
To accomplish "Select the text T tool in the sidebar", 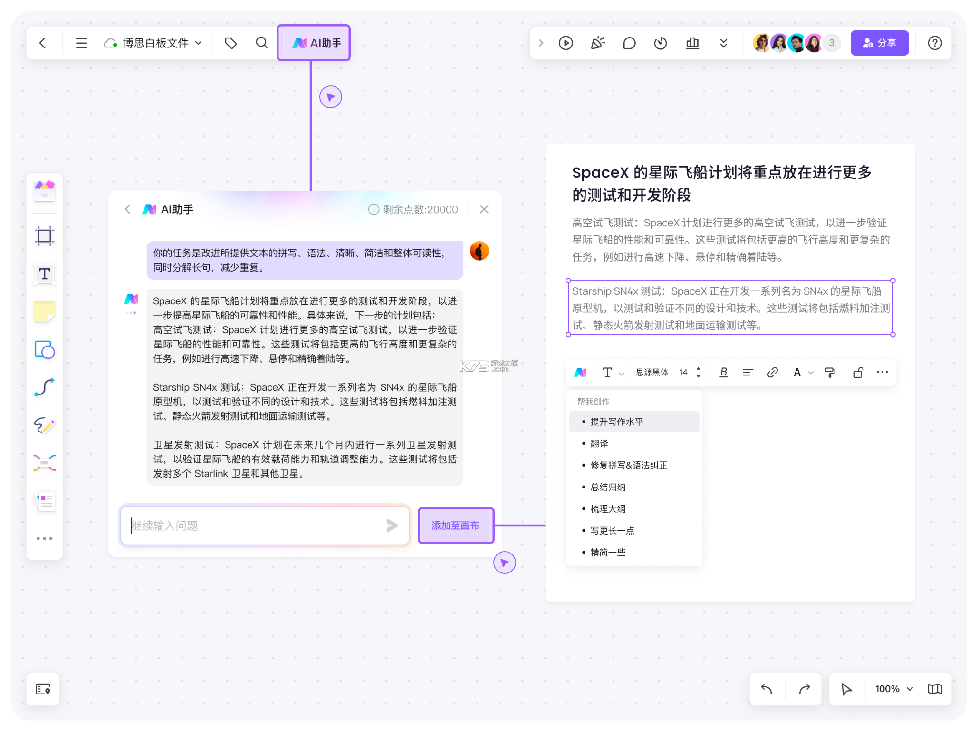I will tap(45, 274).
